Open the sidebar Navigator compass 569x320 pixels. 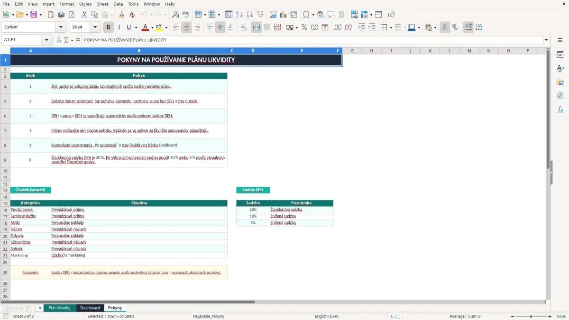pyautogui.click(x=560, y=96)
